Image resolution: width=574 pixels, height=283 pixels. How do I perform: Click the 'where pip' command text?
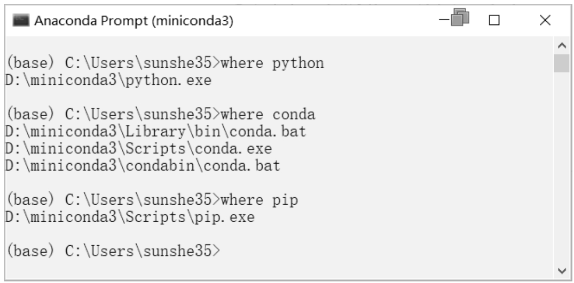[260, 200]
